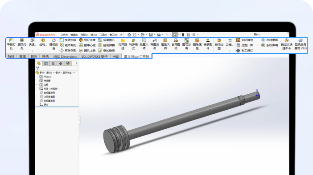Viewport: 313px width, 175px height.
Task: Click the 平板打孔 tool icon
Action: click(x=11, y=40)
